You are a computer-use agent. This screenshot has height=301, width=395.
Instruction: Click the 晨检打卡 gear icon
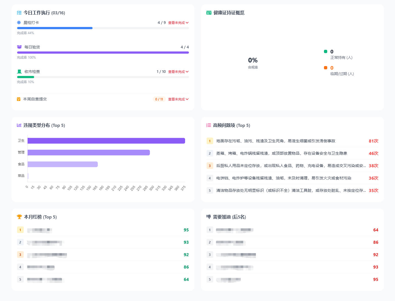point(19,23)
